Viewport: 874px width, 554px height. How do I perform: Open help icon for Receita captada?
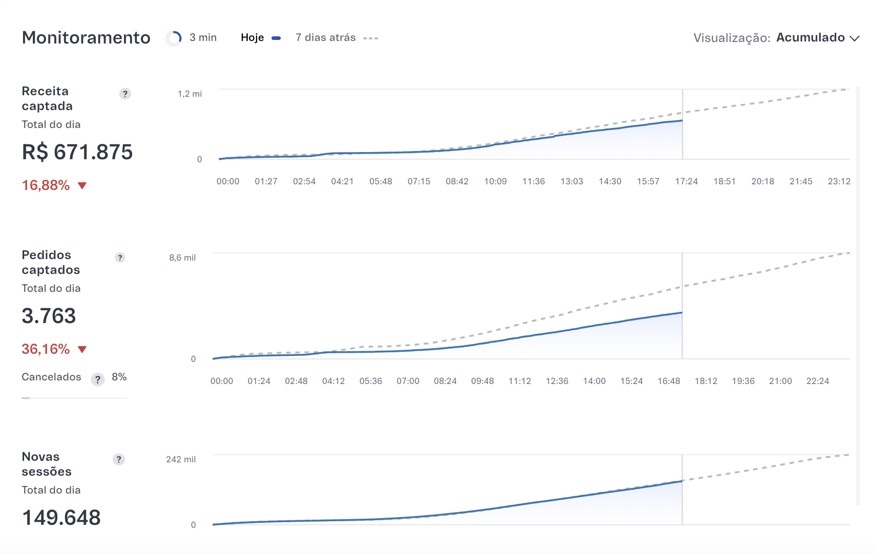pos(125,94)
